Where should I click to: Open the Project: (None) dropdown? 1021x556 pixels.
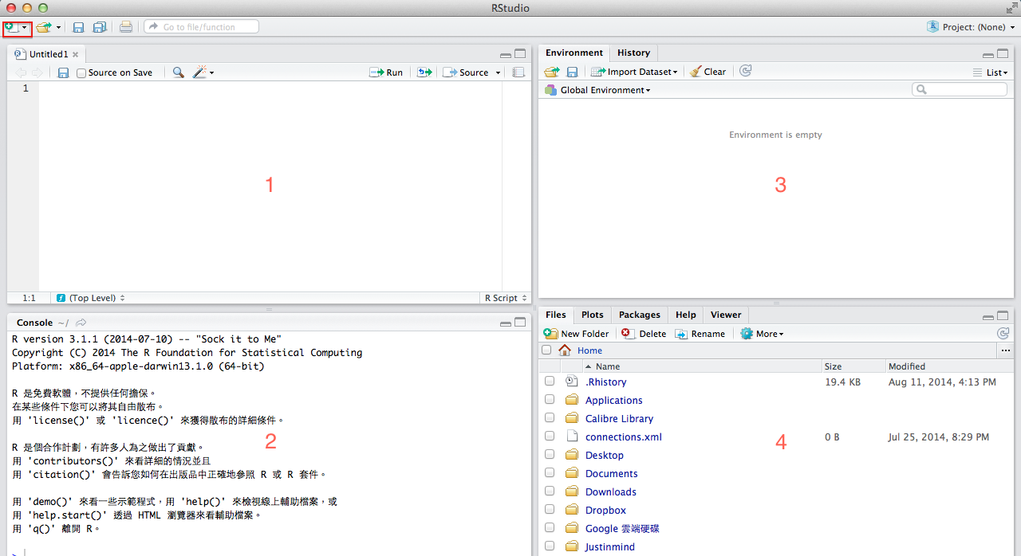click(971, 27)
